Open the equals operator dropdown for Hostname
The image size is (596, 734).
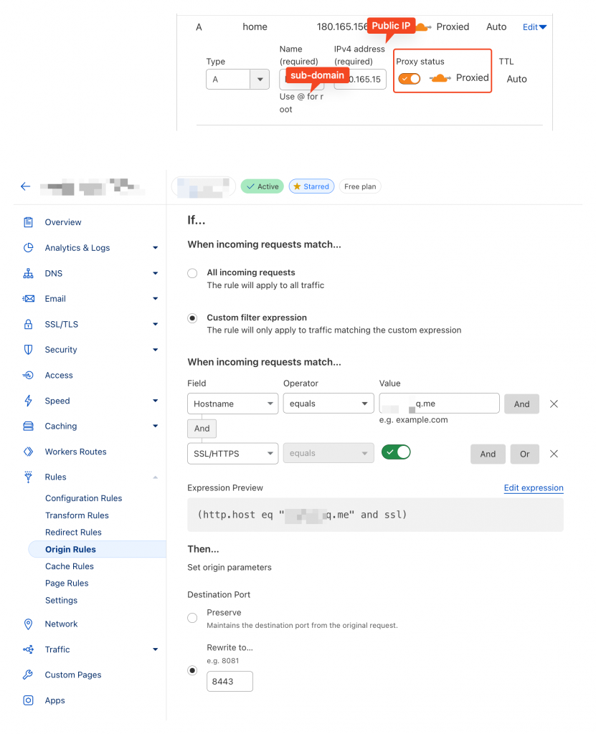pyautogui.click(x=328, y=404)
